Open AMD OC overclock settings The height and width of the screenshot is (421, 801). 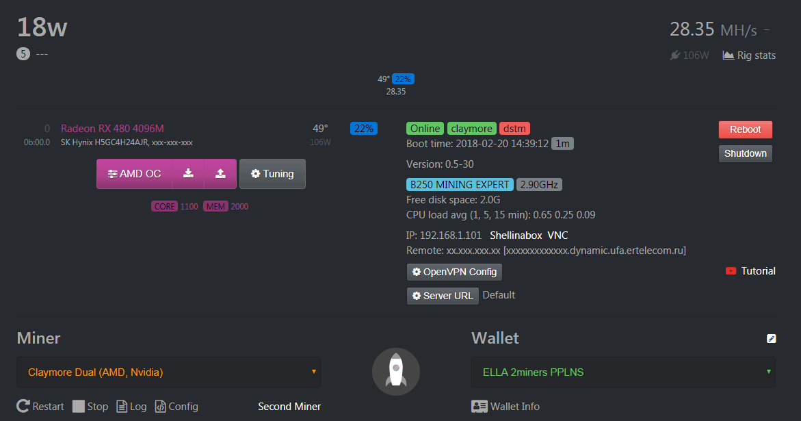(x=134, y=174)
